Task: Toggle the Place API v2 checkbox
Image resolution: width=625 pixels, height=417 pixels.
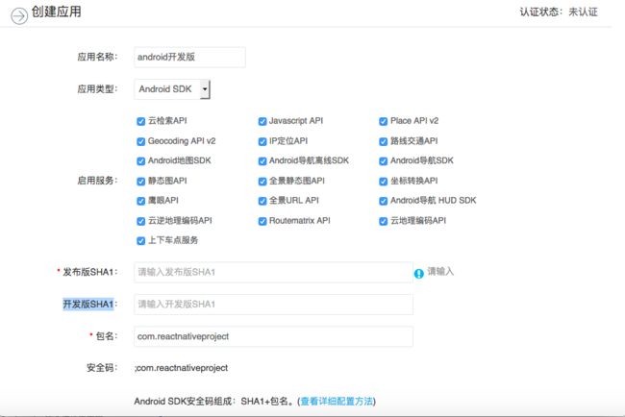Action: [383, 121]
